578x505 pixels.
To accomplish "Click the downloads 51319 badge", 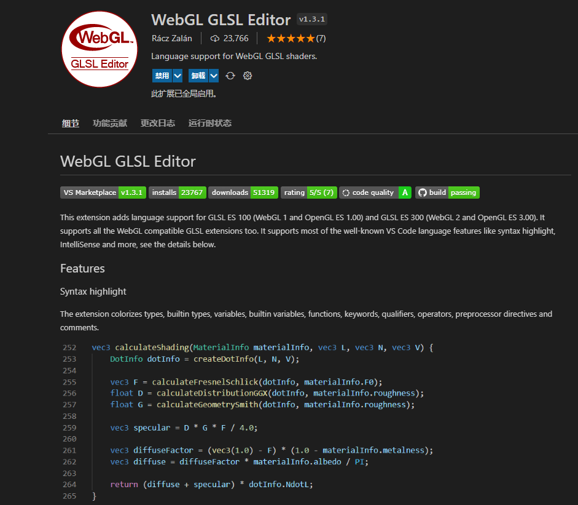I will pyautogui.click(x=243, y=193).
